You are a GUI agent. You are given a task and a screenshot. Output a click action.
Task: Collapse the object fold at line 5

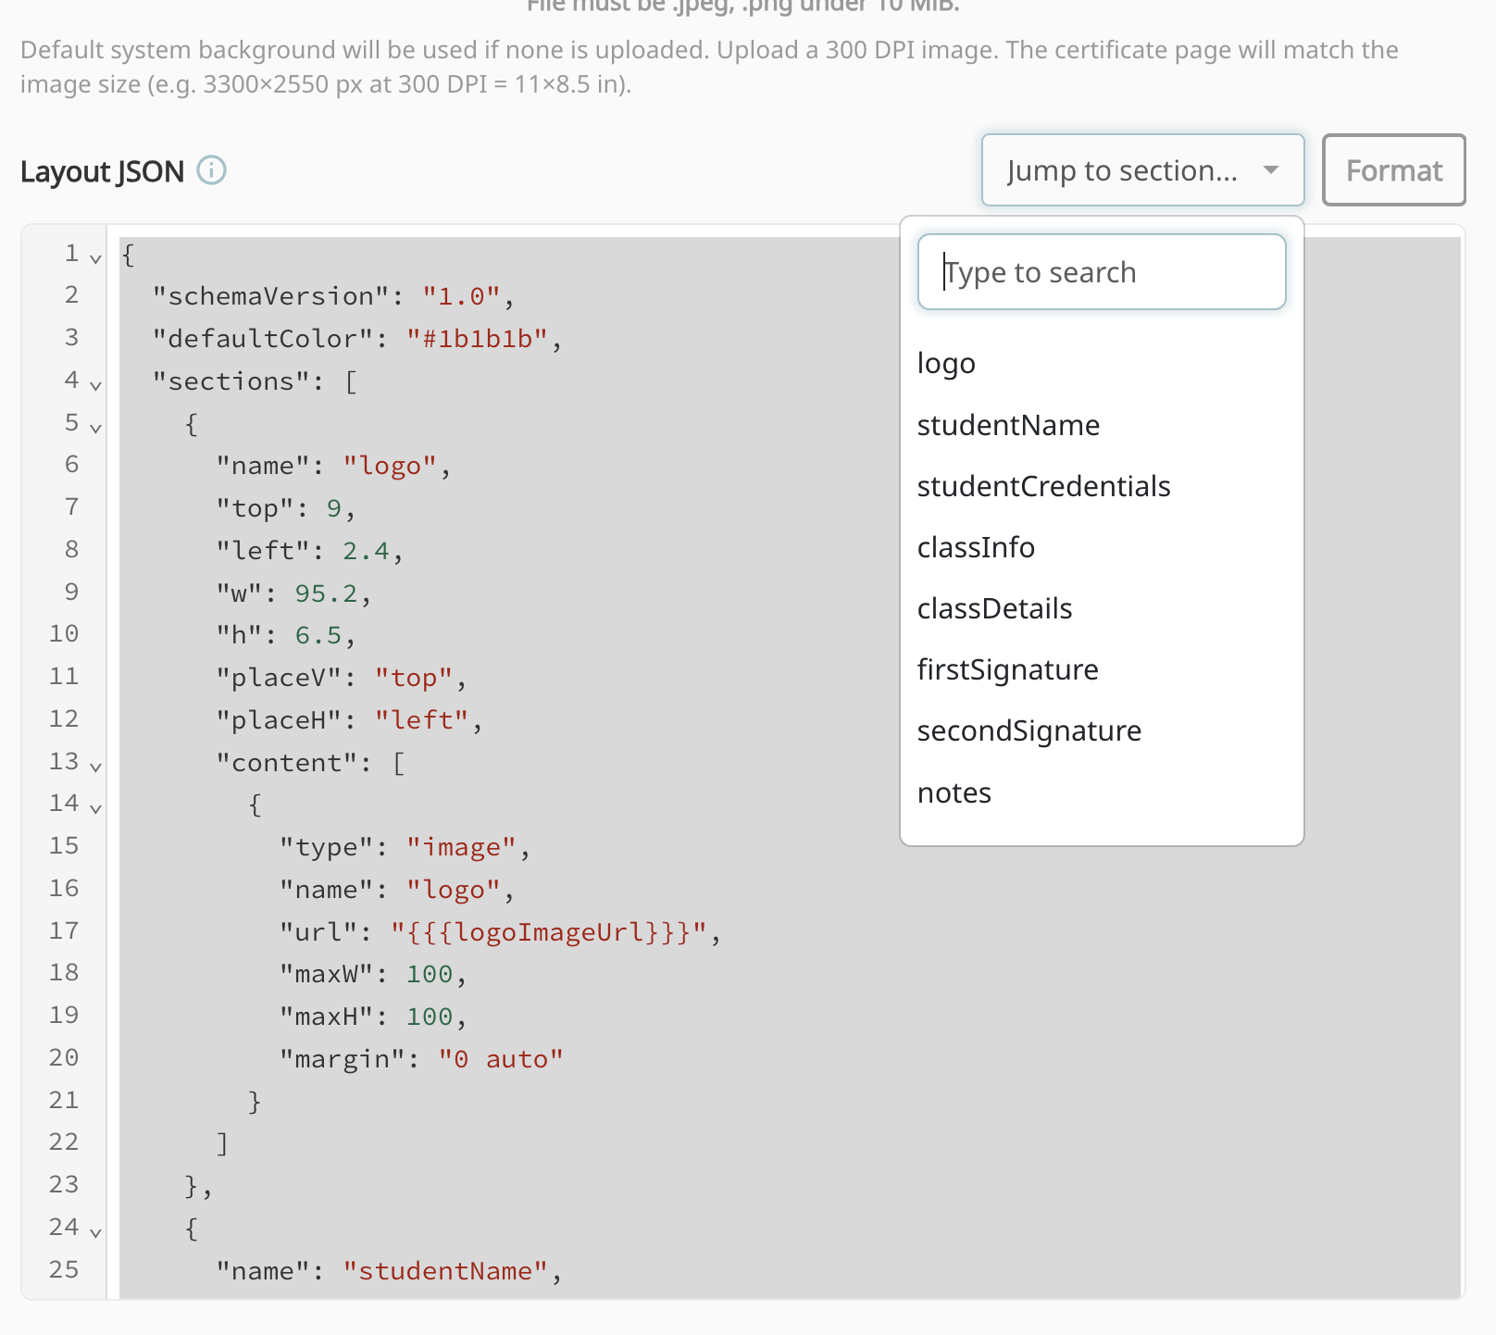pyautogui.click(x=95, y=428)
